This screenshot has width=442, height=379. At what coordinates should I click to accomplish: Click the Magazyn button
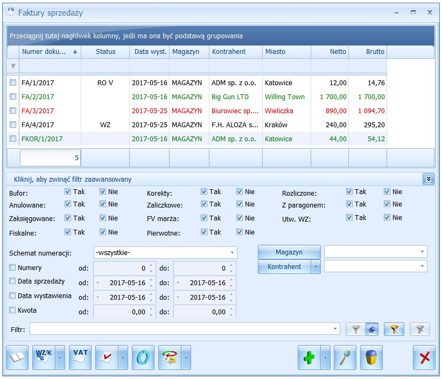tap(289, 252)
